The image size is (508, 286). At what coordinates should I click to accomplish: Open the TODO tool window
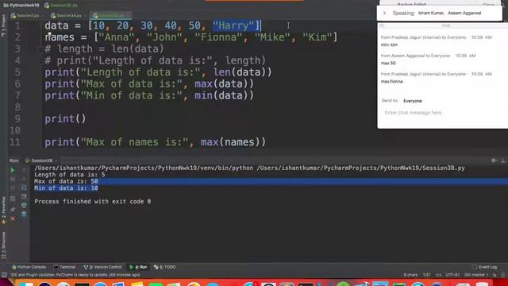coord(165,267)
